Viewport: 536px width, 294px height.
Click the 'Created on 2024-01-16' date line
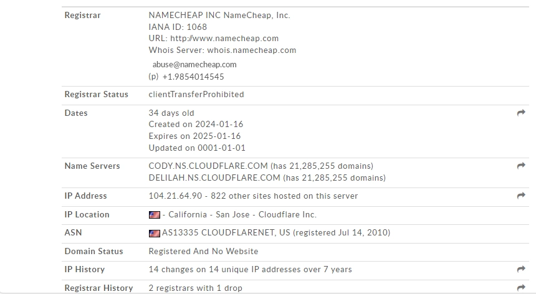tap(196, 125)
